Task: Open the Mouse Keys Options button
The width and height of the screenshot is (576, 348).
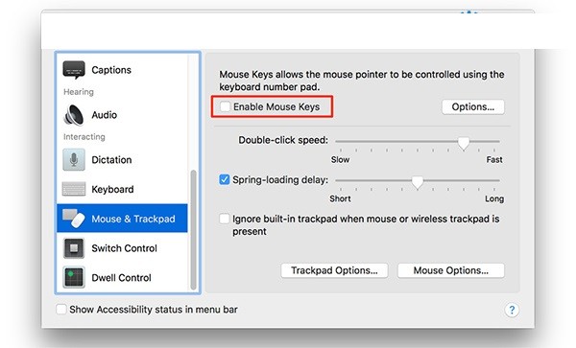Action: point(473,107)
